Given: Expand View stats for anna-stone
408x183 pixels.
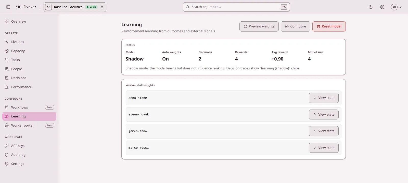Looking at the screenshot, I should point(324,98).
